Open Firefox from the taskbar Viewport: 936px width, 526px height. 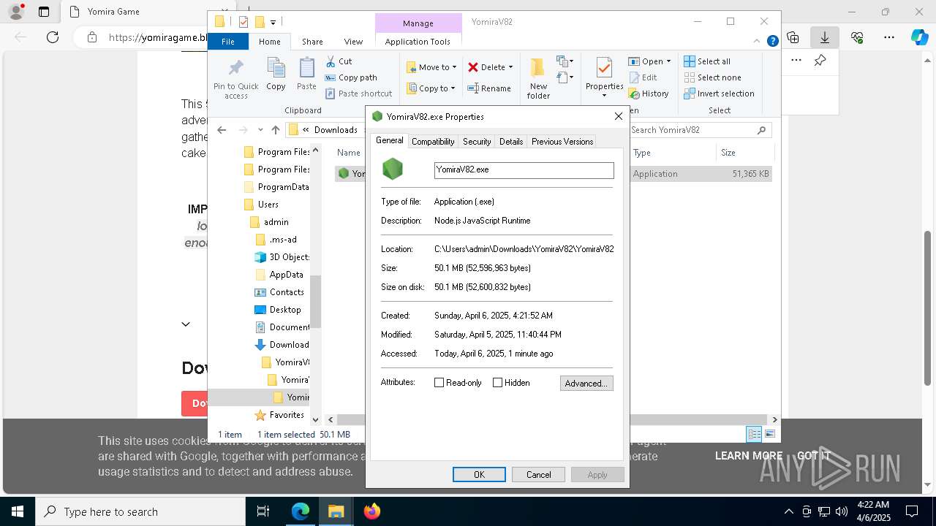[x=372, y=511]
